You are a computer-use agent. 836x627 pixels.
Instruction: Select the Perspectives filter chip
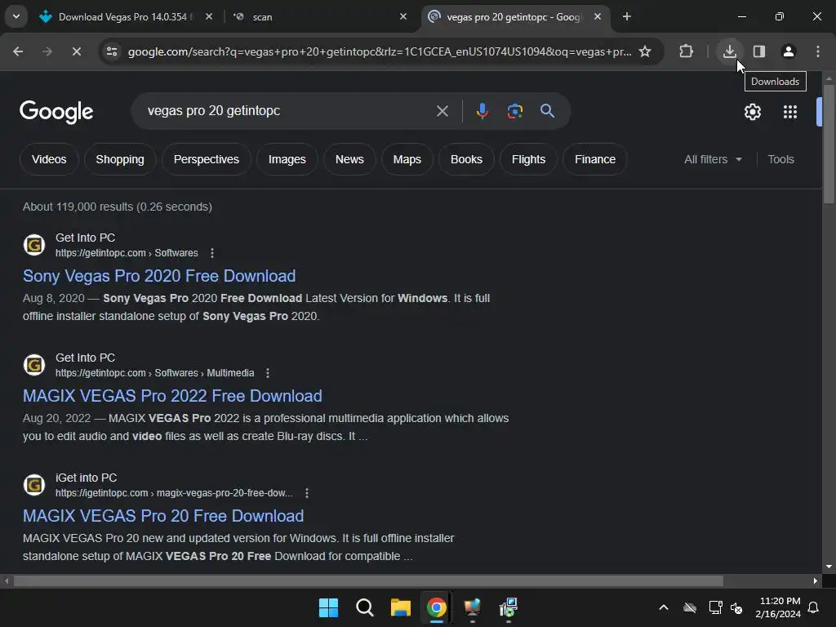pos(207,159)
